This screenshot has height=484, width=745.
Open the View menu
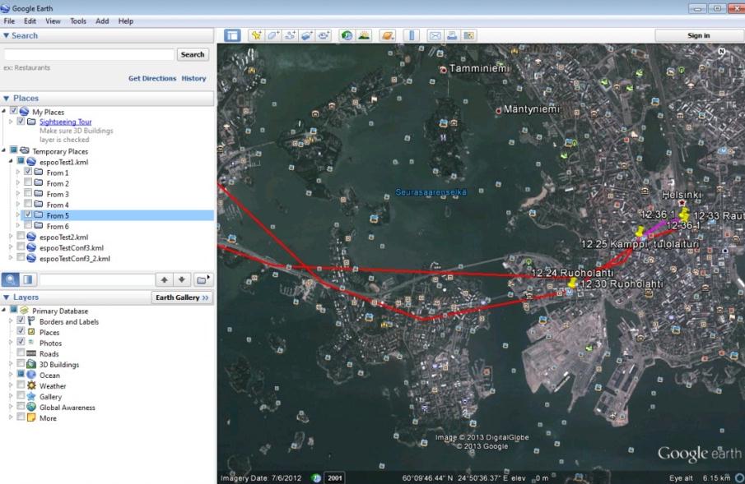(53, 21)
